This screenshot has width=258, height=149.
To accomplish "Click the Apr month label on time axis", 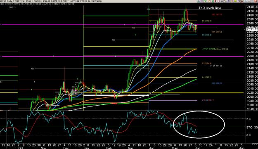I will point(151,148).
